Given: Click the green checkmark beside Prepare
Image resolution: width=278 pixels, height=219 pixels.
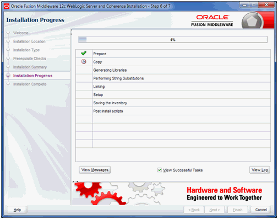Looking at the screenshot, I should coord(84,54).
